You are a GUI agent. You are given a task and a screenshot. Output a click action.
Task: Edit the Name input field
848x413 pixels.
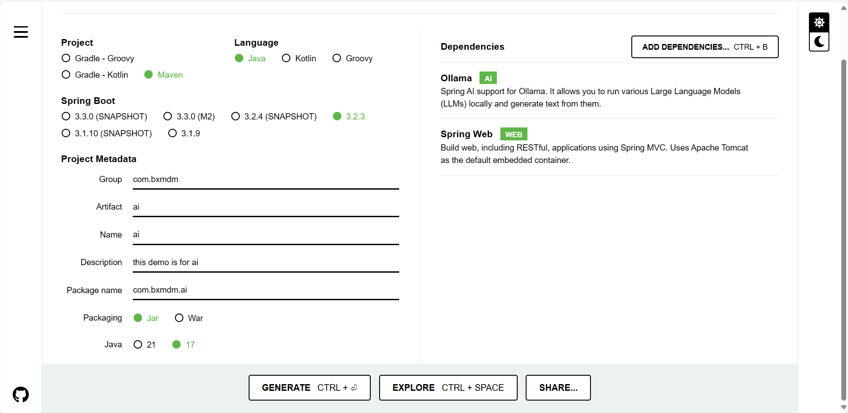(x=266, y=234)
